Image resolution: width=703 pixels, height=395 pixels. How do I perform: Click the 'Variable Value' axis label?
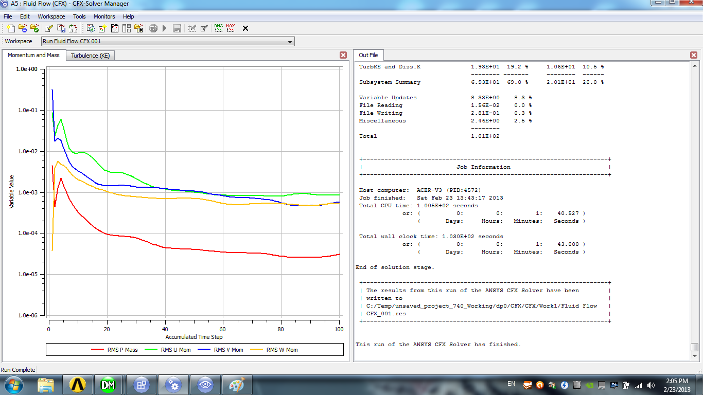tap(11, 191)
